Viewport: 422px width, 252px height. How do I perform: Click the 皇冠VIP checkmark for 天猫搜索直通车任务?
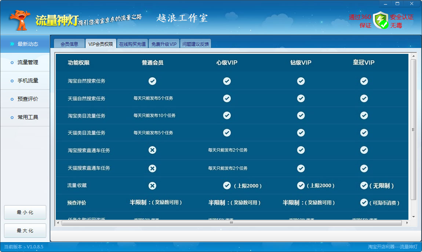[x=364, y=168]
